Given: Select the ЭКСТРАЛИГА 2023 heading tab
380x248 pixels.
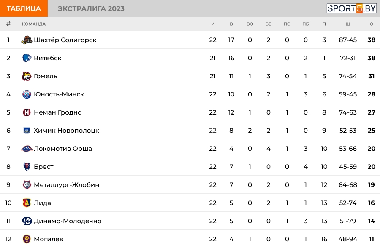Looking at the screenshot, I should pos(91,8).
